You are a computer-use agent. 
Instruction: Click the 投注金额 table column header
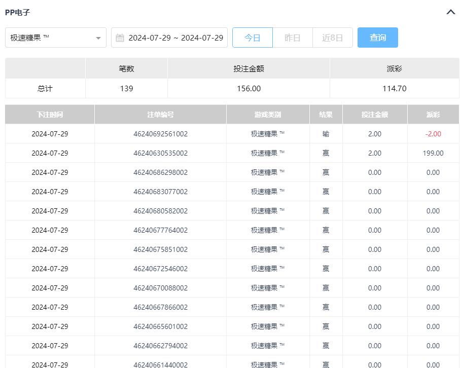coord(375,115)
